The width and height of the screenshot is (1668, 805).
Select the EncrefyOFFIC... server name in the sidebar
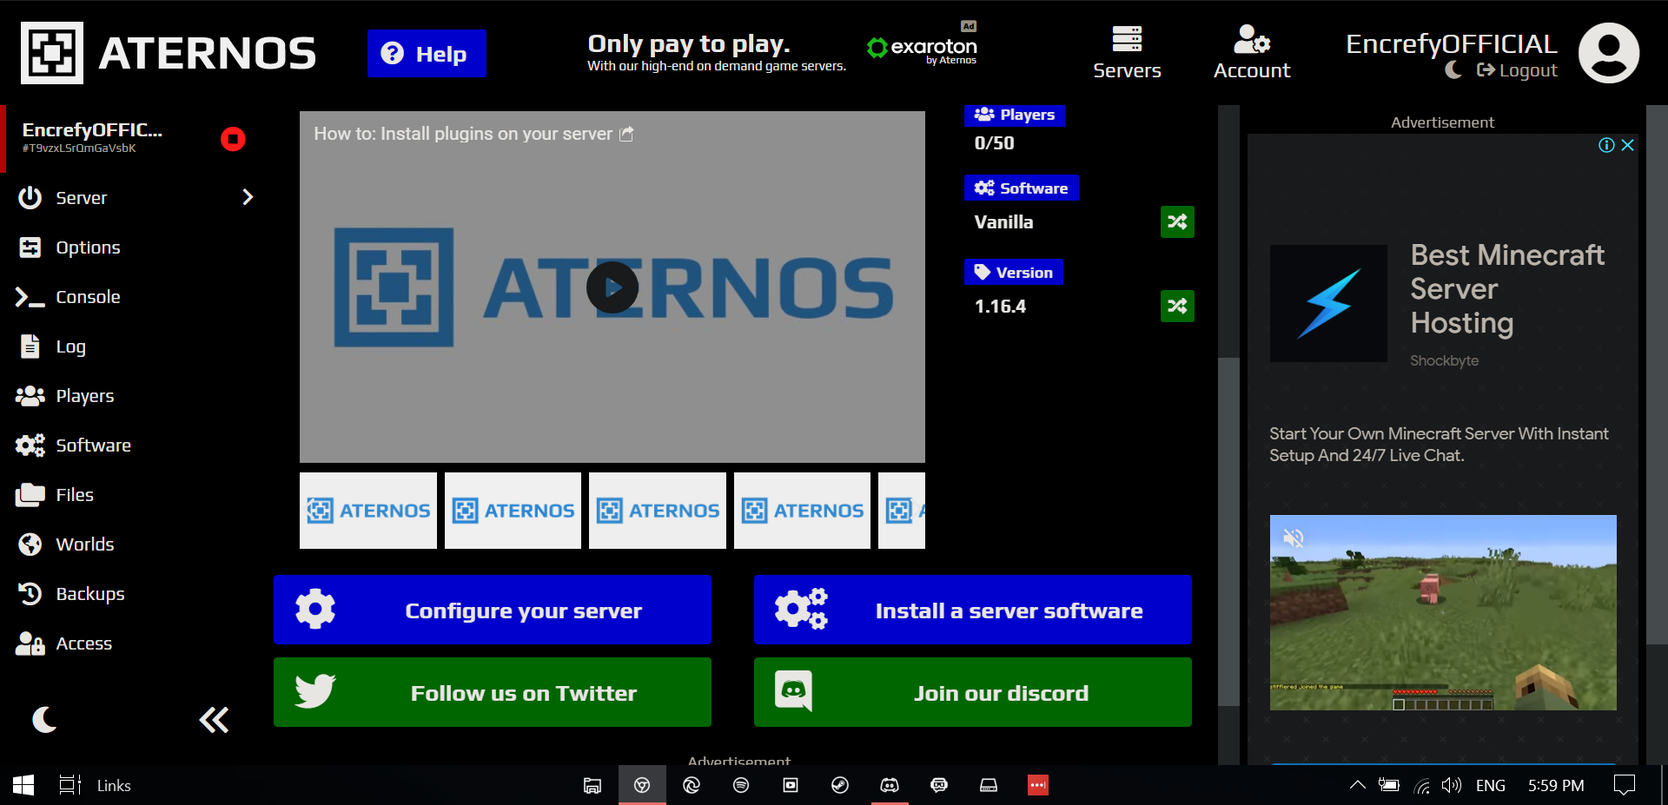[x=92, y=129]
